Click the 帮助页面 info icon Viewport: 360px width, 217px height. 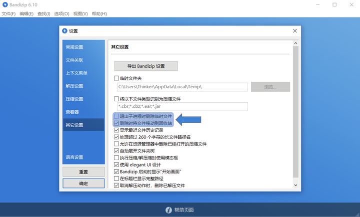pyautogui.click(x=169, y=210)
